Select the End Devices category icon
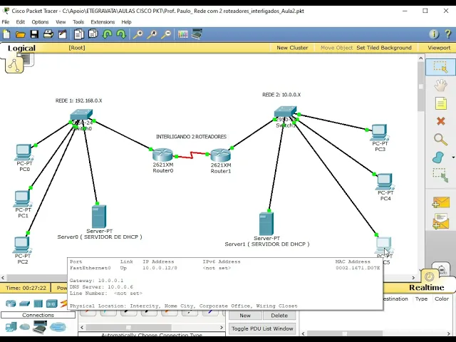Screen dimensions: 456x342 pyautogui.click(x=11, y=327)
